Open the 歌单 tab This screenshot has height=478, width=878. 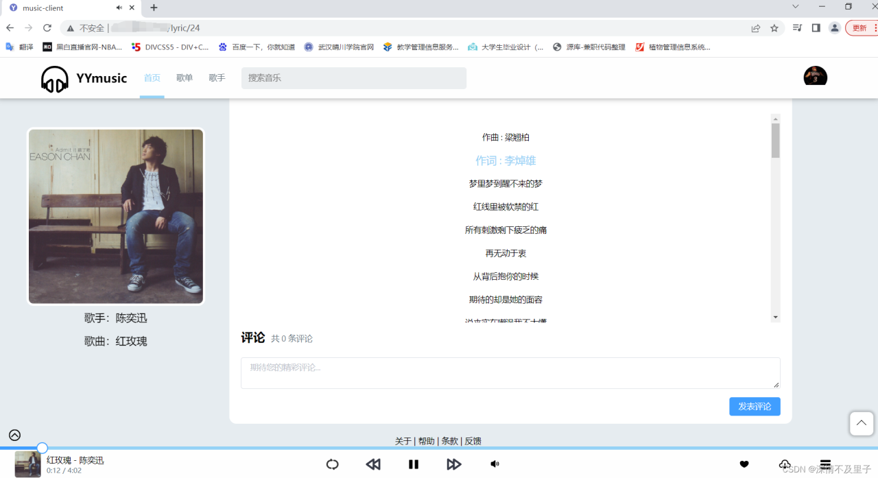click(x=185, y=78)
